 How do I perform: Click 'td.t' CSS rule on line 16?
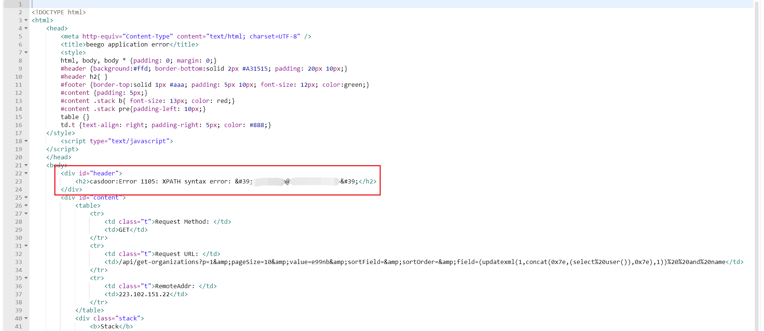coord(166,125)
